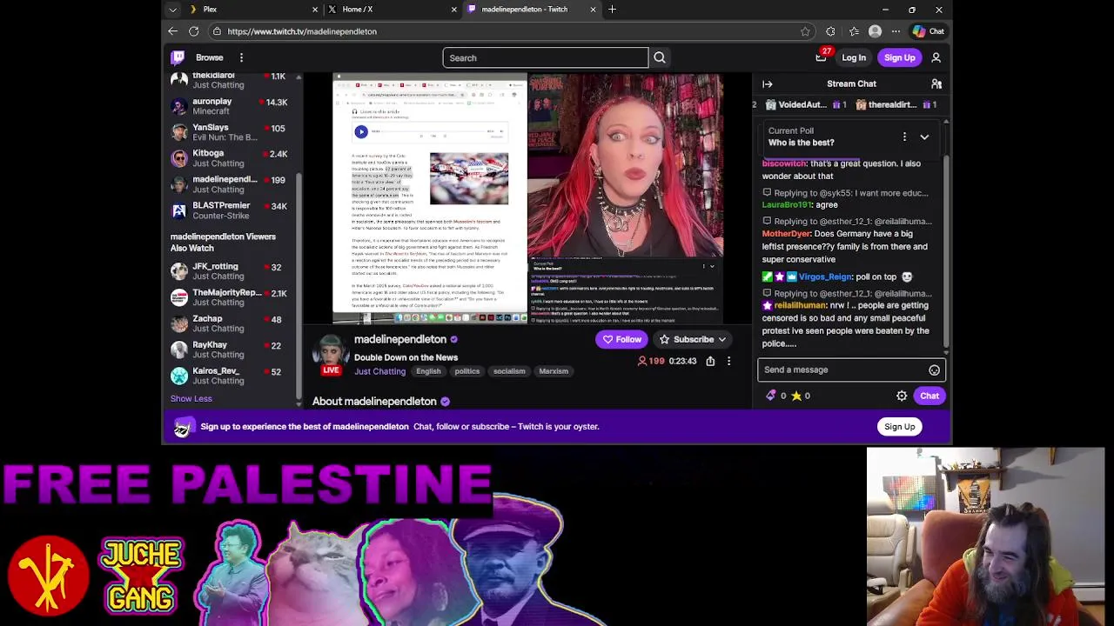Open the Twitch more-options kebab menu beside Browse
The image size is (1114, 626).
coord(241,57)
